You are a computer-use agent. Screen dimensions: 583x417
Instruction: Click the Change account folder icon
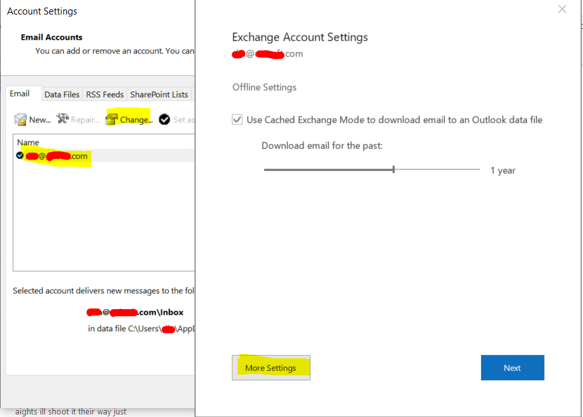(x=112, y=119)
